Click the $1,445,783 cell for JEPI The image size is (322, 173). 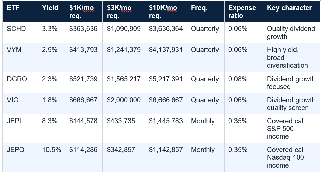click(166, 129)
